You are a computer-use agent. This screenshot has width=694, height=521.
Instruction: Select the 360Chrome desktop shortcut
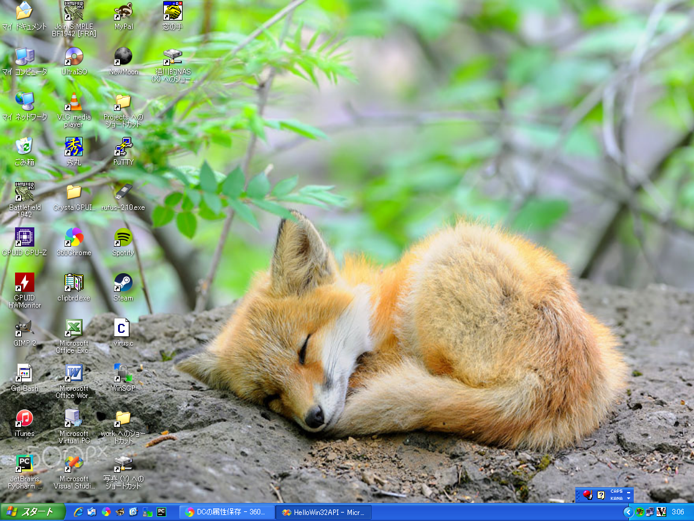(x=74, y=242)
